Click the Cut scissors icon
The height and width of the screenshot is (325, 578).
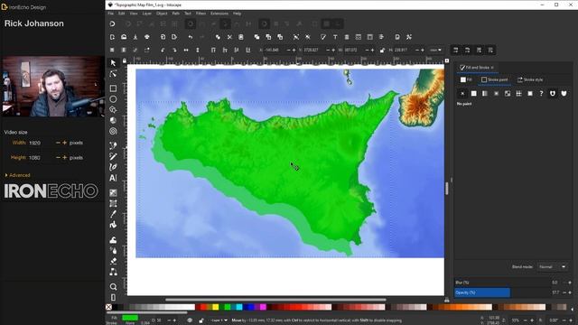tap(229, 37)
